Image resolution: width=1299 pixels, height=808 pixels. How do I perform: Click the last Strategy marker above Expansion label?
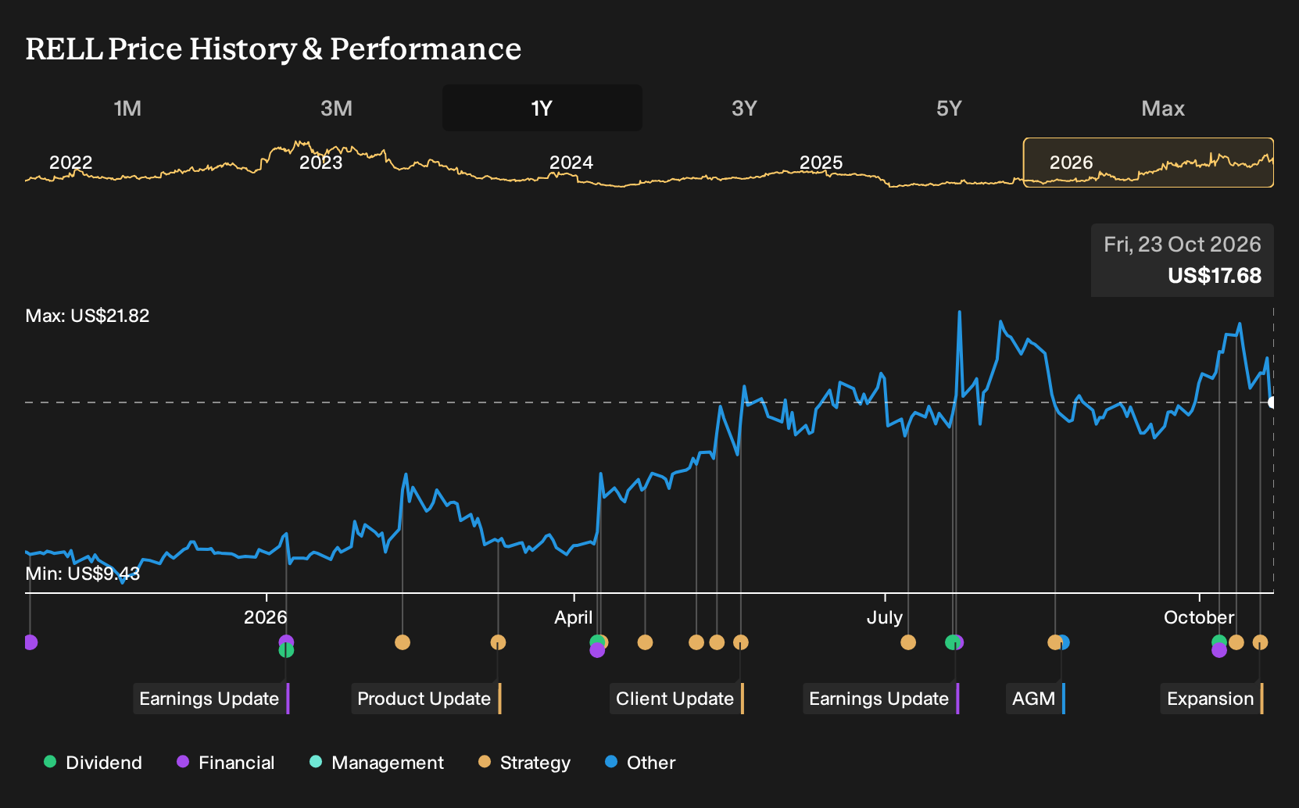pos(1260,642)
